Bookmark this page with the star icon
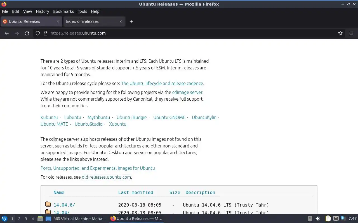 340,33
